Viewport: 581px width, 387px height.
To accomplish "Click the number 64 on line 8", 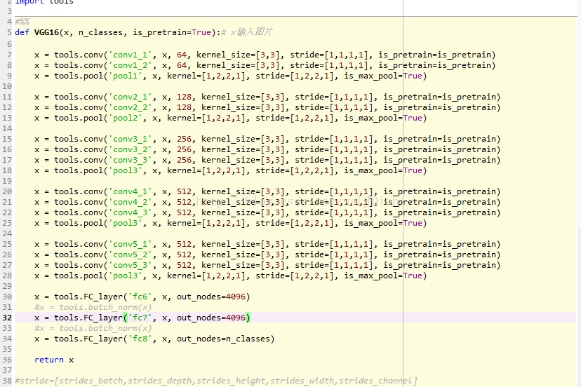I will click(x=182, y=65).
